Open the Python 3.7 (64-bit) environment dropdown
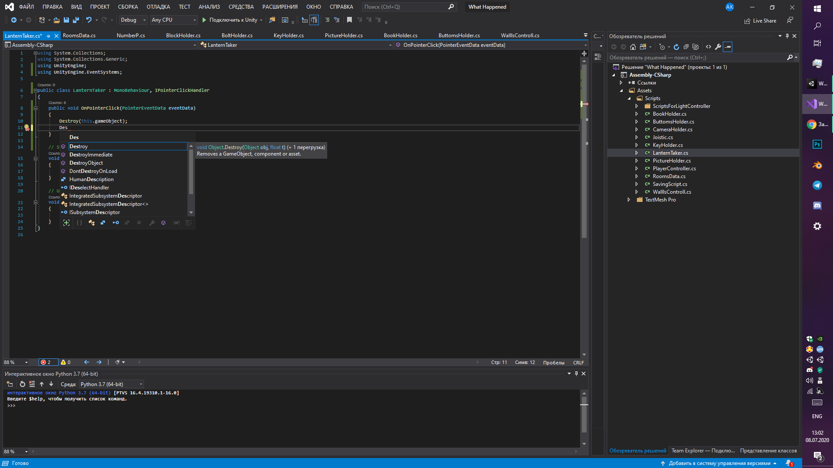The height and width of the screenshot is (468, 833). coord(111,384)
